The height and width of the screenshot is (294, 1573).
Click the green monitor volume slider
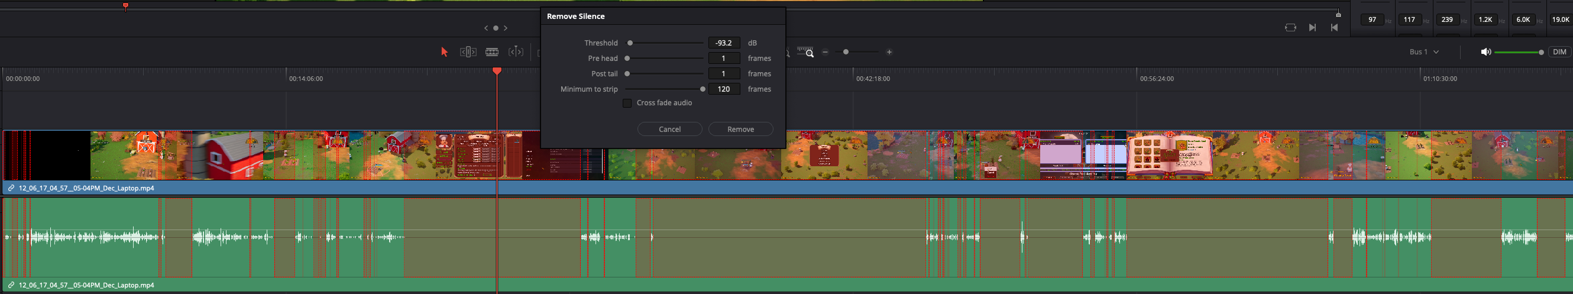coord(1519,53)
